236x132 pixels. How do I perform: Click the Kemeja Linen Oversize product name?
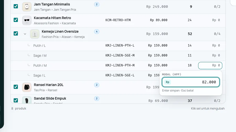point(60,31)
